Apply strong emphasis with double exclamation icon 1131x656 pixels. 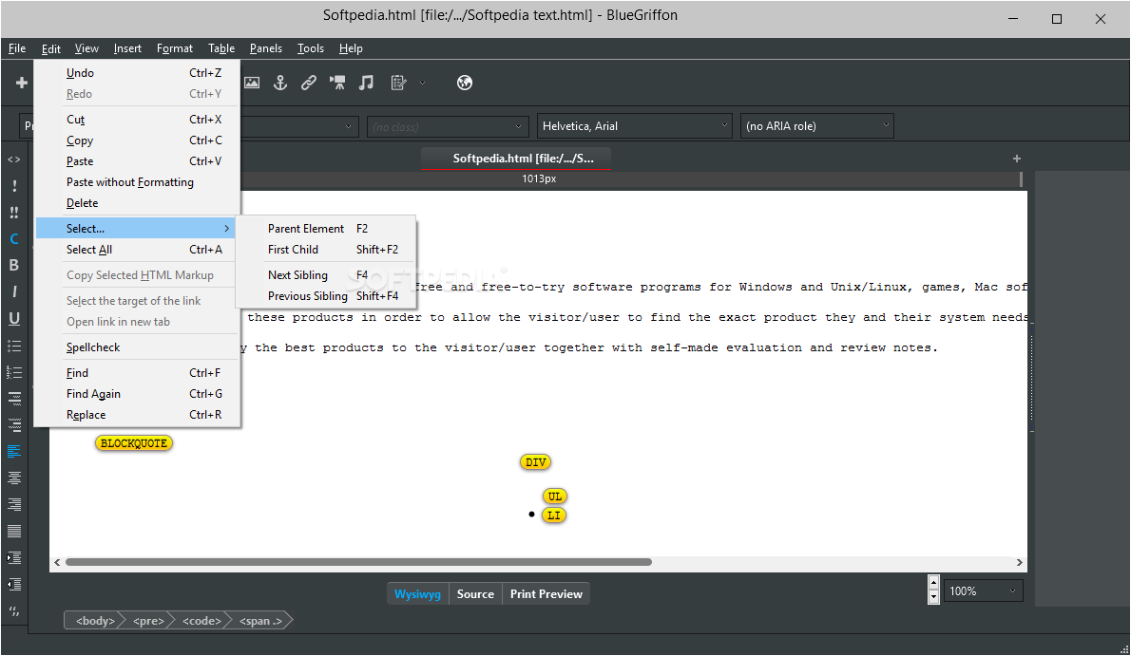pos(13,213)
